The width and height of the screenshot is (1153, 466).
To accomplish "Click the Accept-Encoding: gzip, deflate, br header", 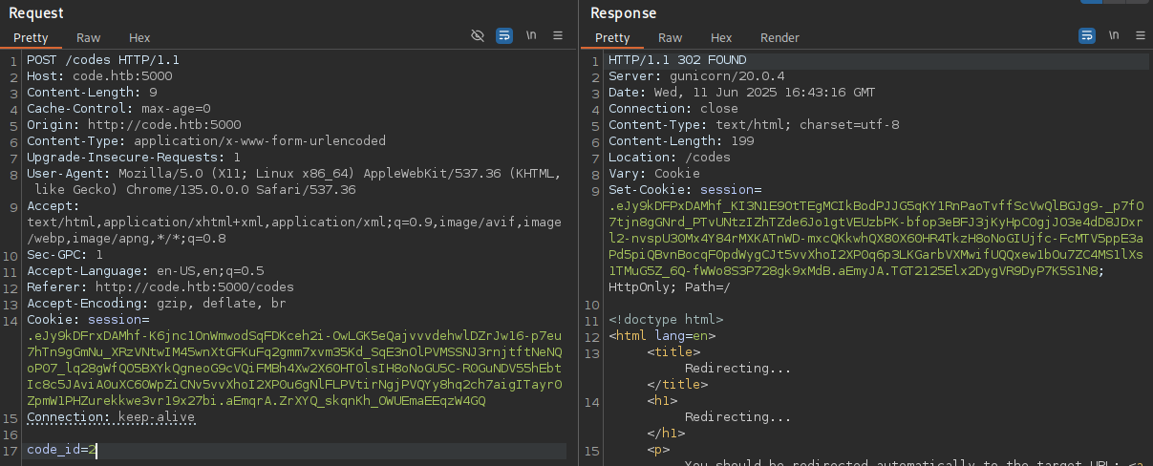I will [157, 304].
